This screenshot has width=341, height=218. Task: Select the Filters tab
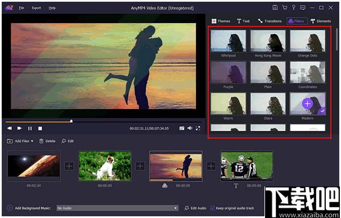pos(297,21)
